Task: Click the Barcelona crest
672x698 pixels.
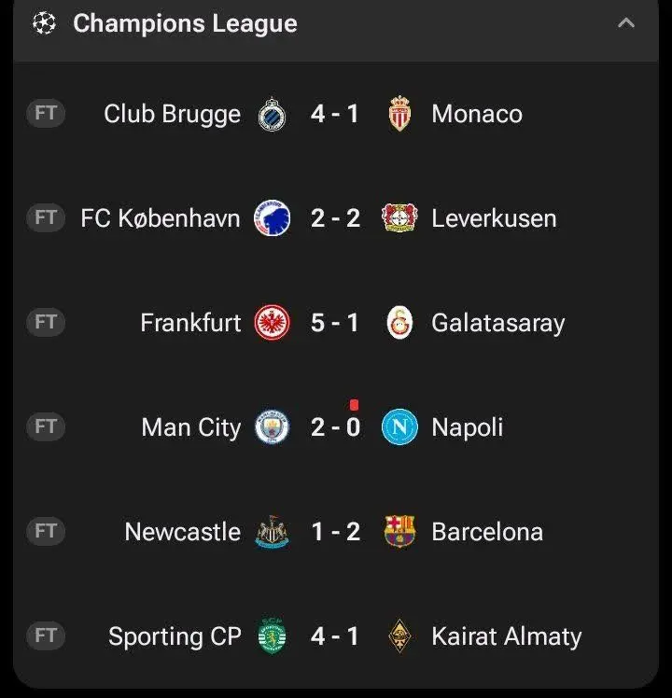Action: [399, 531]
